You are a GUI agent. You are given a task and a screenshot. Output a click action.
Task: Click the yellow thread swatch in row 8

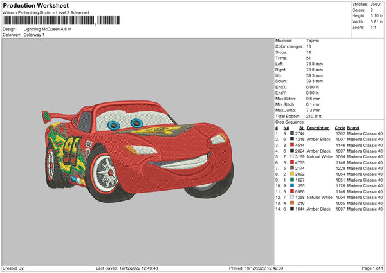click(x=293, y=173)
